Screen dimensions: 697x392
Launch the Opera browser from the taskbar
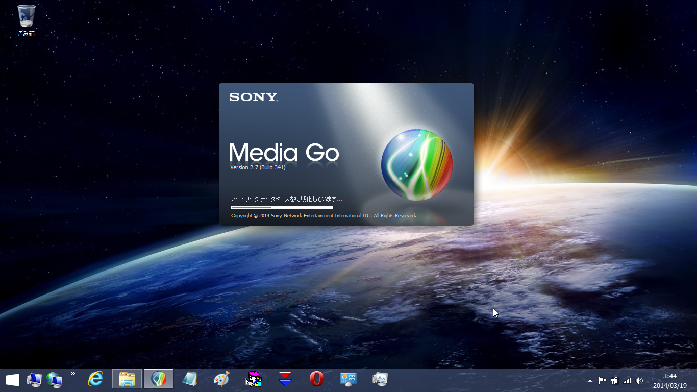pyautogui.click(x=317, y=379)
